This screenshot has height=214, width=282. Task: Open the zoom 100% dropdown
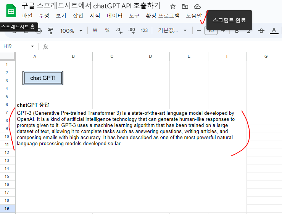click(x=71, y=31)
